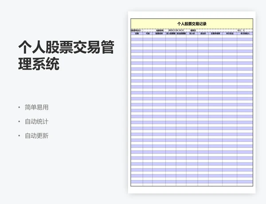266x204 pixels.
Task: Click the 当前时间 label in the sheet
Action: [x=160, y=31]
